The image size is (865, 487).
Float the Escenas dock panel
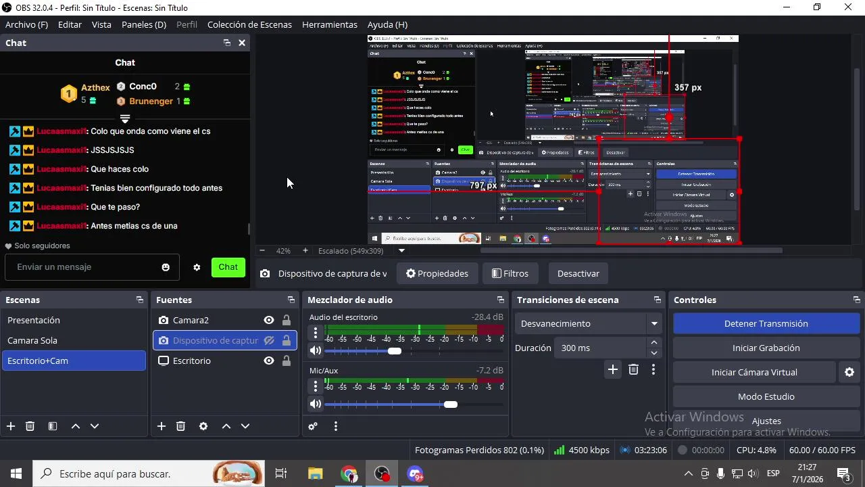tap(140, 300)
